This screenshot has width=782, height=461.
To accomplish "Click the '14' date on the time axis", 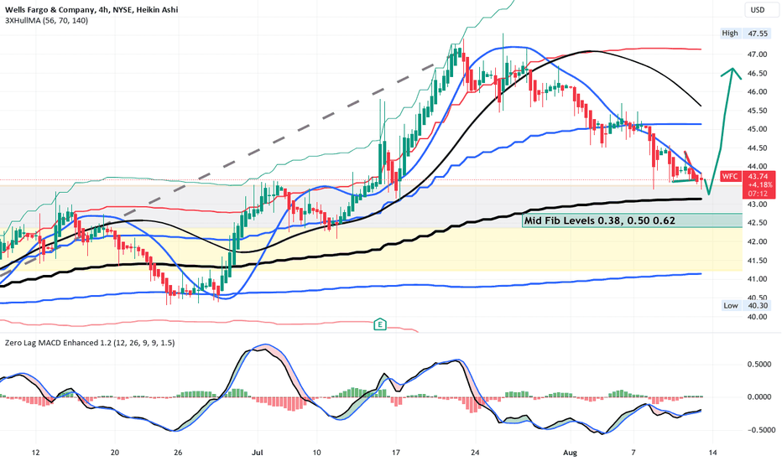I will (712, 453).
